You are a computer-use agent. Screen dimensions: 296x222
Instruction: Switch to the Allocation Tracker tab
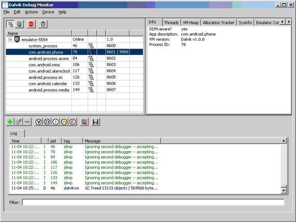point(218,22)
